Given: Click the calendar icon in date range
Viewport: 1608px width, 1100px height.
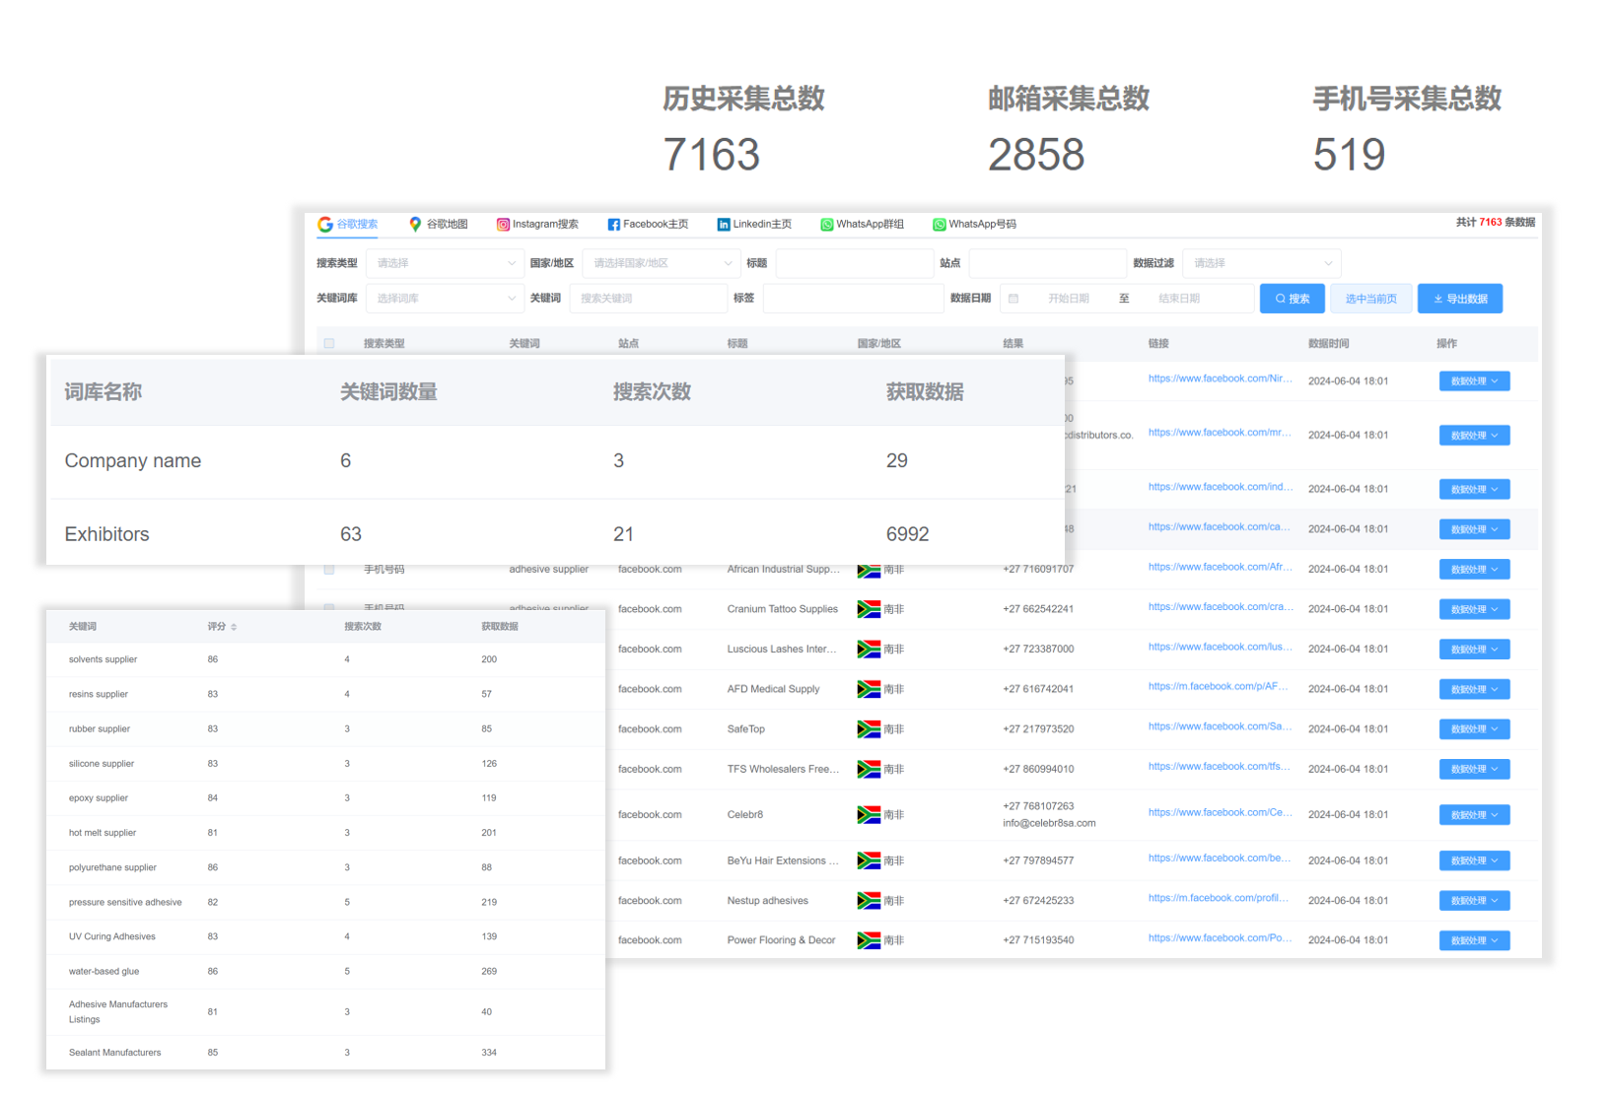Looking at the screenshot, I should (1013, 299).
